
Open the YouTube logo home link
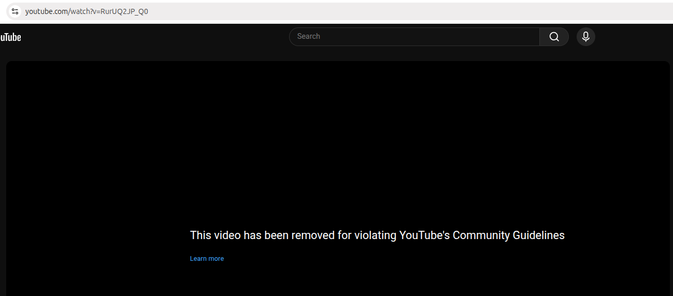pyautogui.click(x=10, y=37)
